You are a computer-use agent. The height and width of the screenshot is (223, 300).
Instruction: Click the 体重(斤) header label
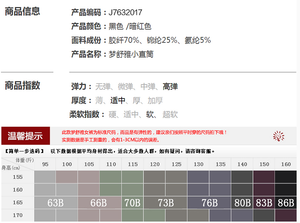[25, 160]
